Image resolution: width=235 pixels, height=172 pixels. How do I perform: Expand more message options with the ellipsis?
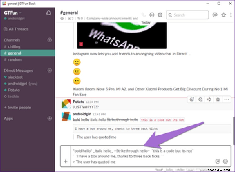[226, 99]
